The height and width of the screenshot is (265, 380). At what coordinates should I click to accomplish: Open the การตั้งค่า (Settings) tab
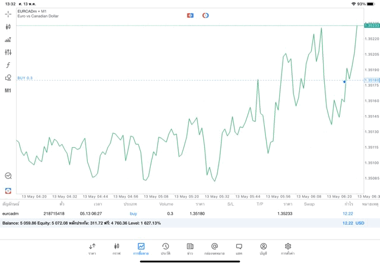pos(288,248)
